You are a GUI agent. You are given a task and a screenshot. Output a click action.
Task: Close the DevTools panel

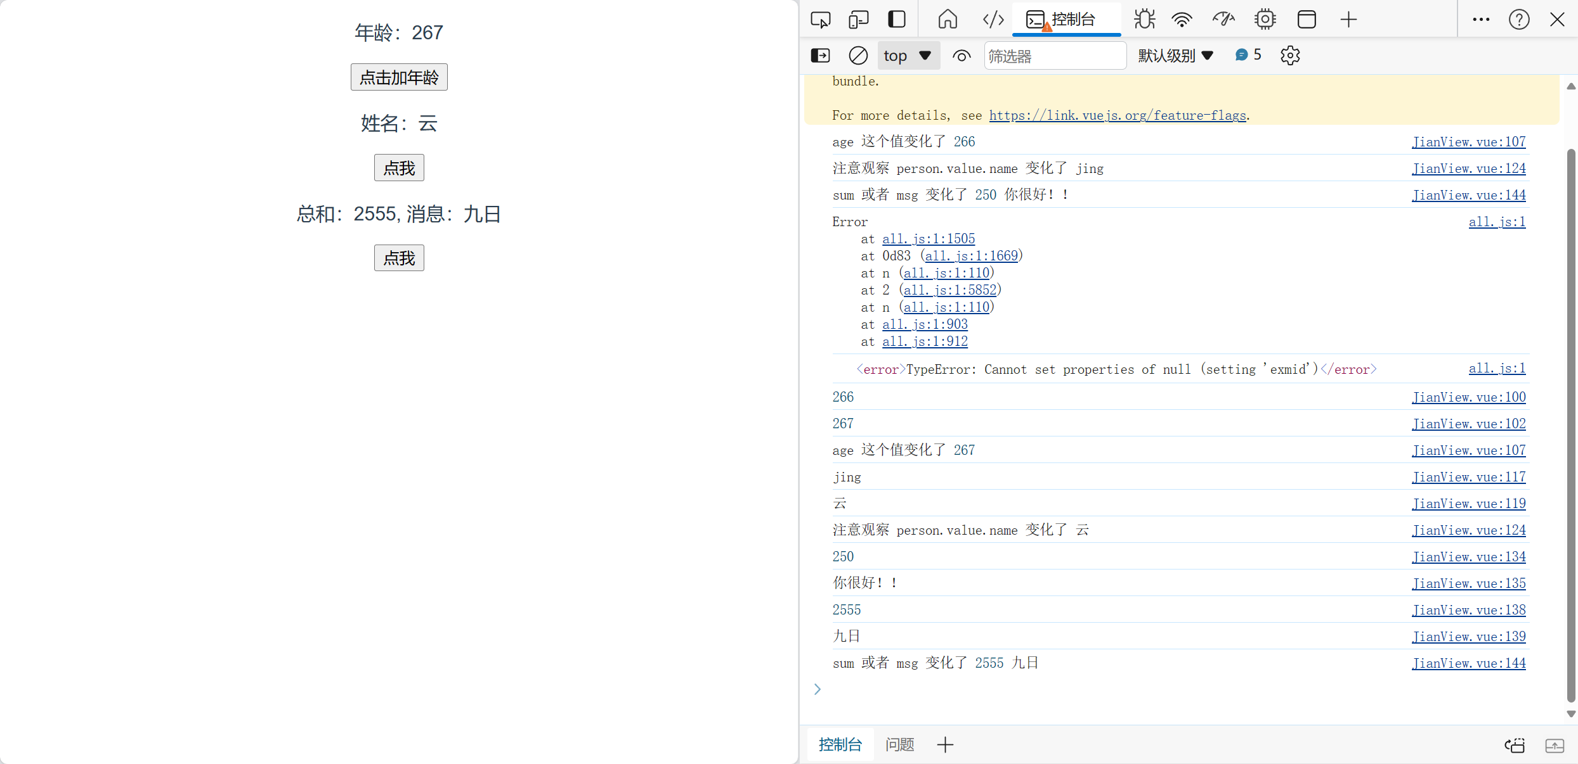click(1557, 20)
